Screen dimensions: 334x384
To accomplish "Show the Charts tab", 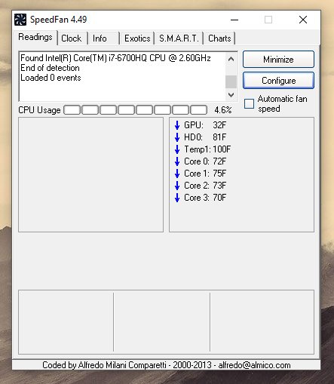I will 219,38.
